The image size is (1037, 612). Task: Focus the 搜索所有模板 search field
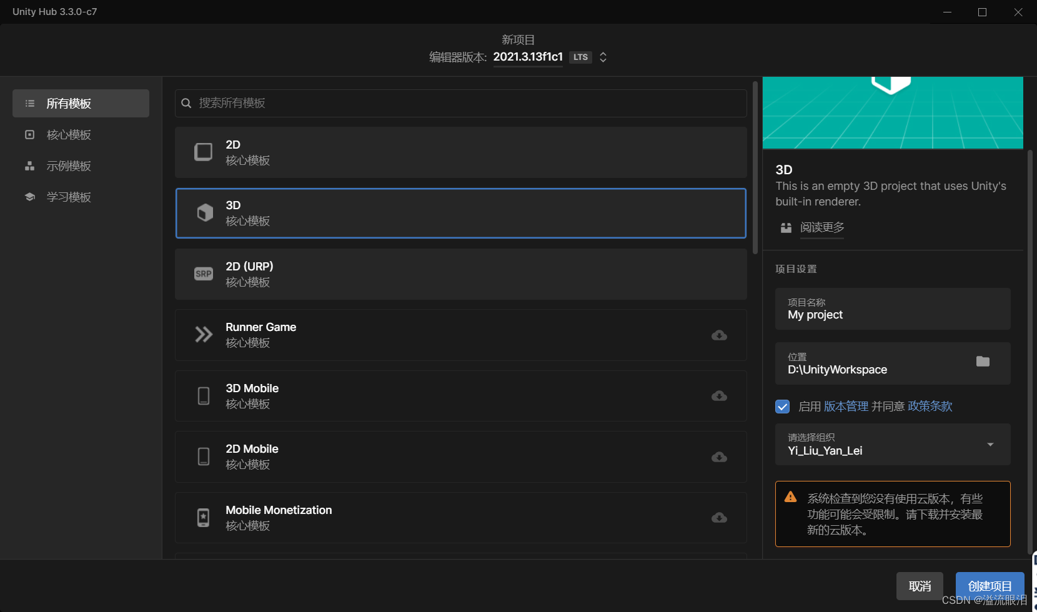point(461,103)
